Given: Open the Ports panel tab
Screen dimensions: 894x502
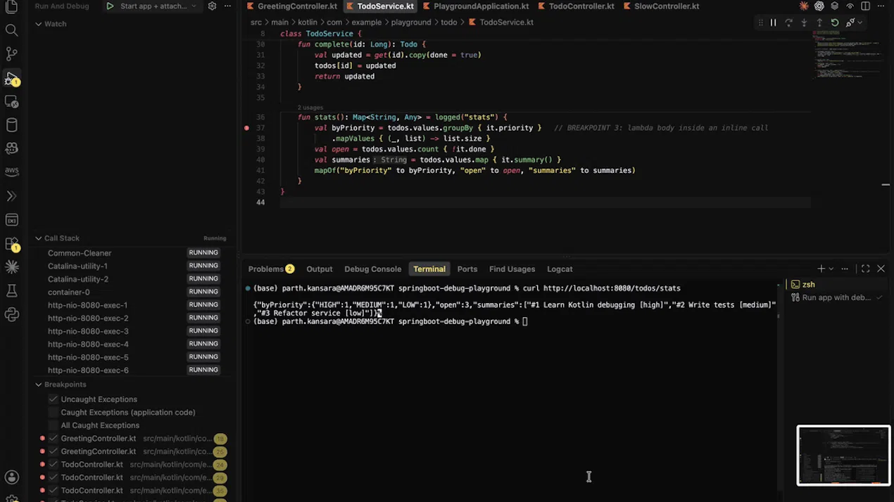Looking at the screenshot, I should (467, 269).
